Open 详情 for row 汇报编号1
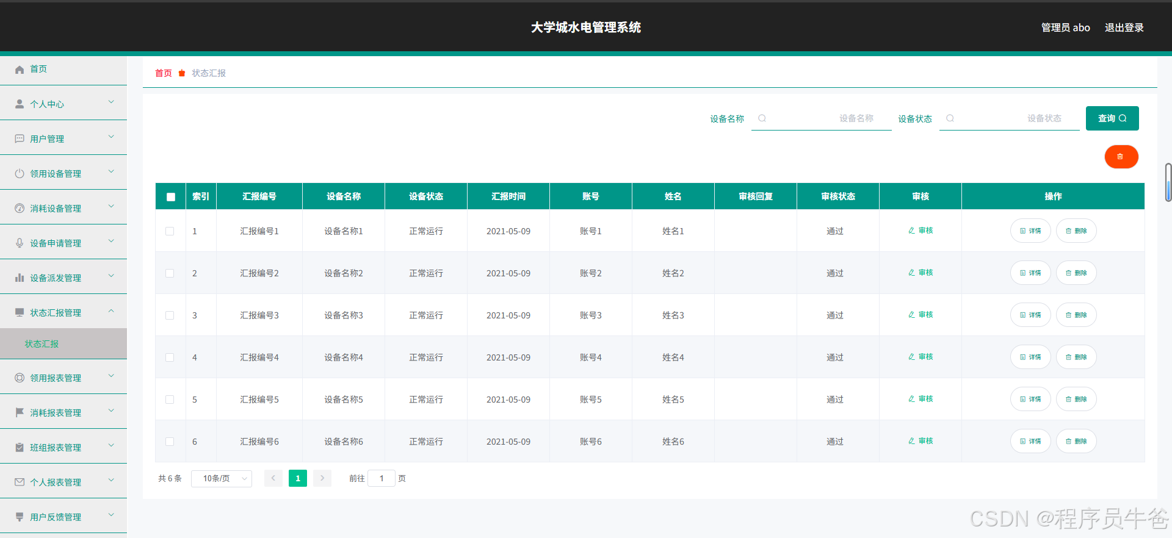1172x538 pixels. 1030,231
